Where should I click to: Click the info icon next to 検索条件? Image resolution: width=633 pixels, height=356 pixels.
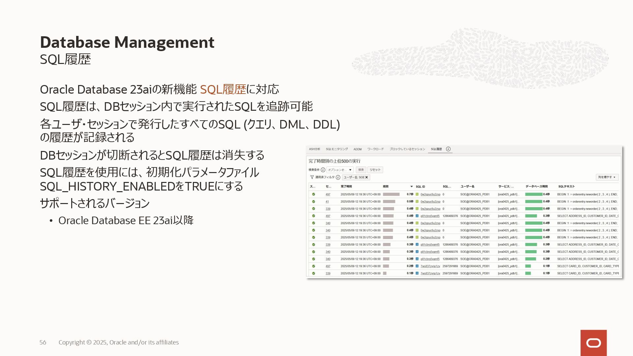[x=323, y=170]
